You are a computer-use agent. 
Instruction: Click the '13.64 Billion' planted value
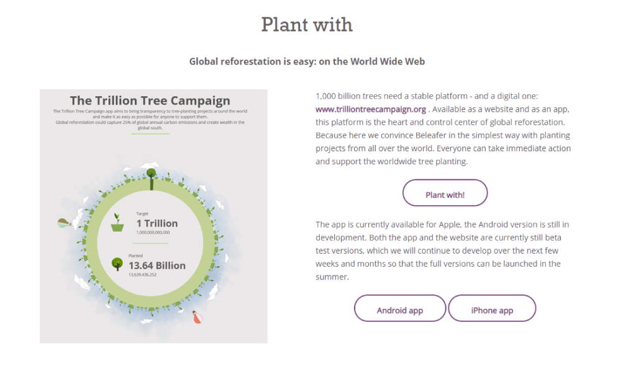coord(157,265)
